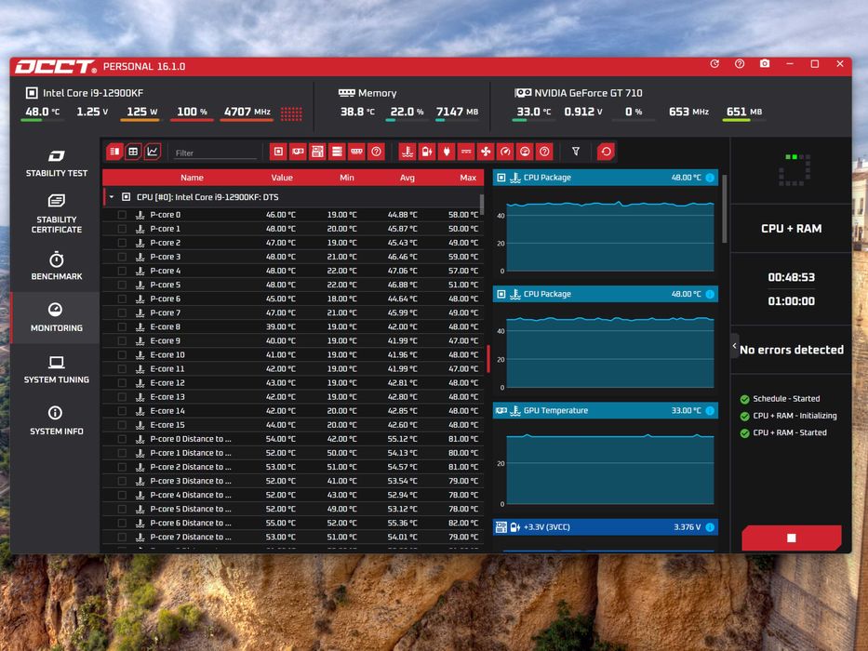Image resolution: width=868 pixels, height=651 pixels.
Task: Tick the P-core 0 Distance to checkbox
Action: click(x=122, y=439)
